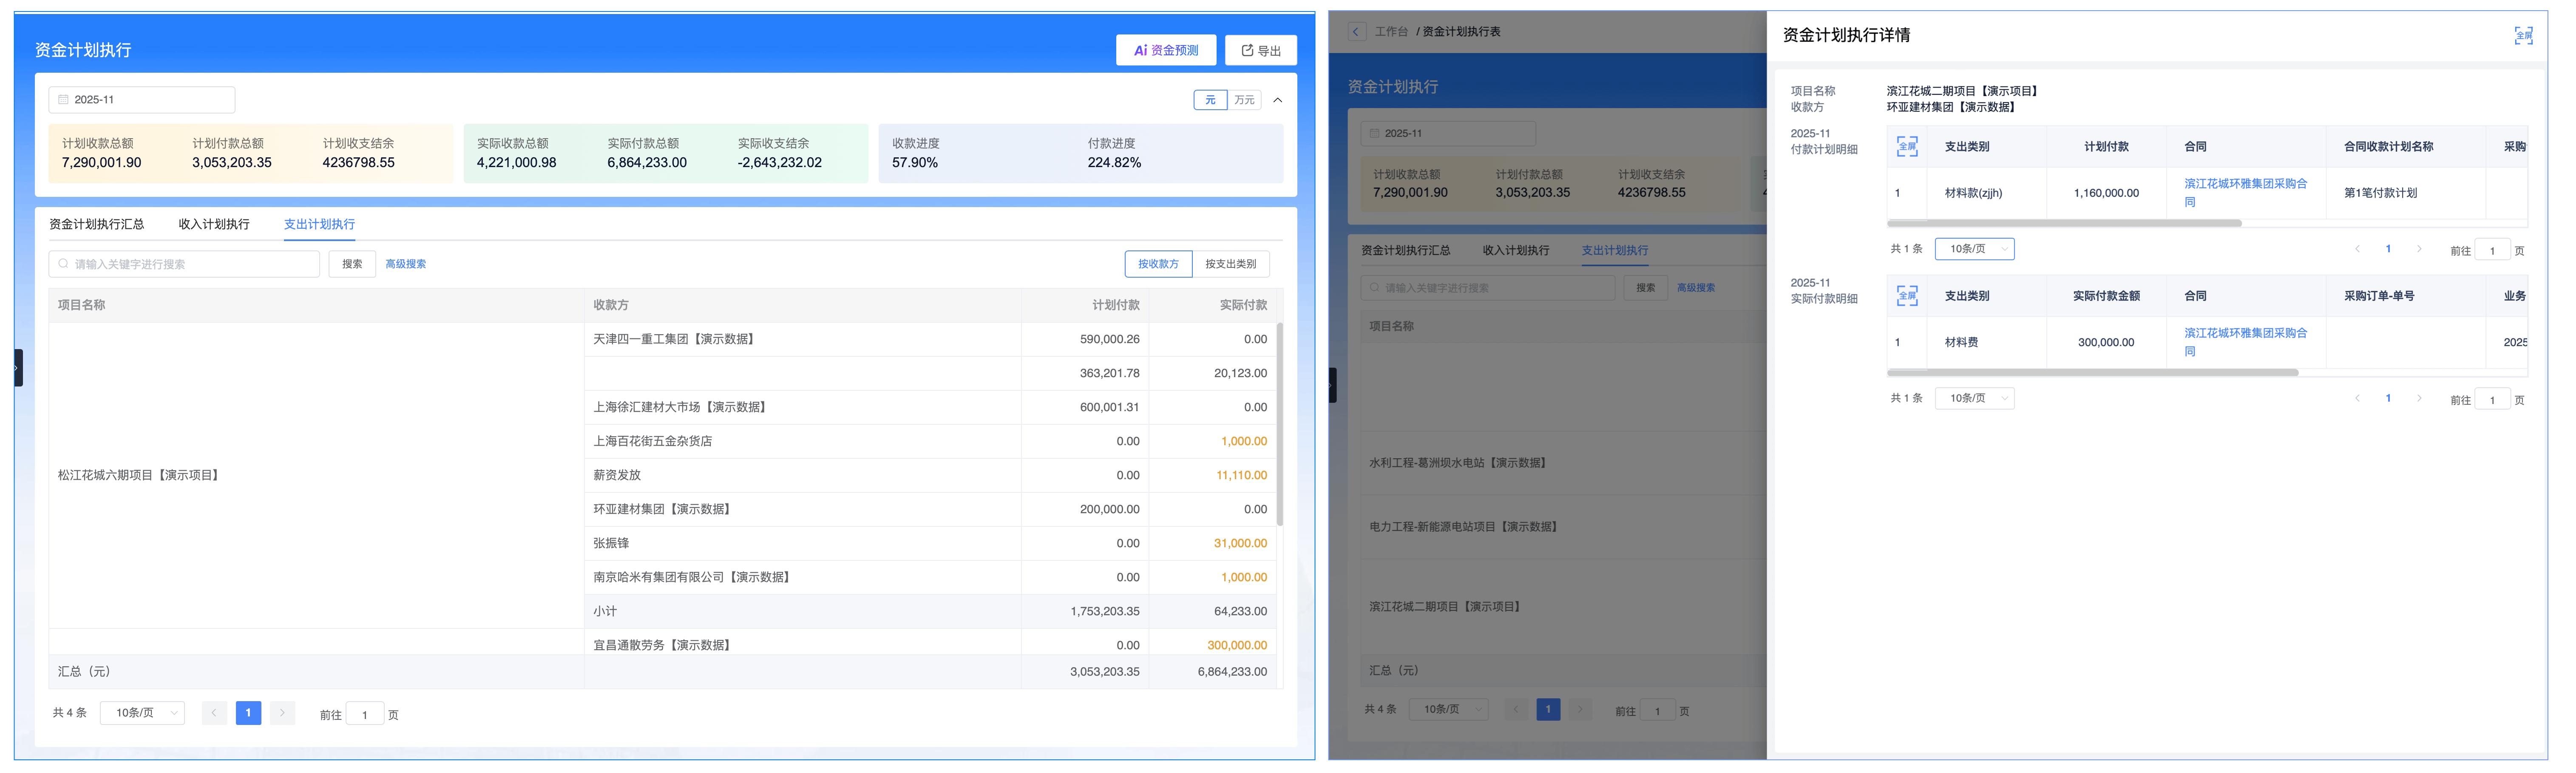Click 高级搜索 link
This screenshot has width=2576, height=773.
(x=405, y=264)
